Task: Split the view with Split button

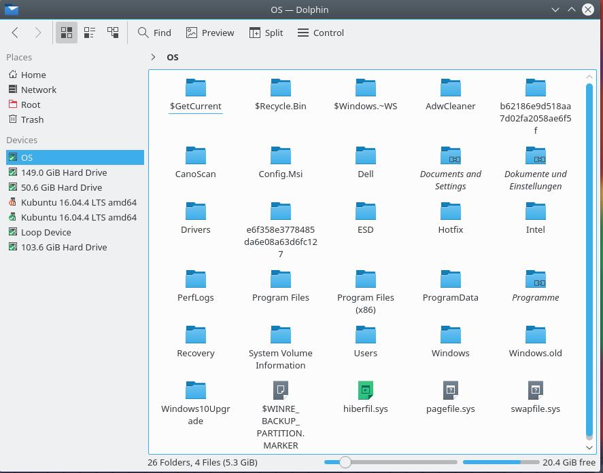Action: click(266, 33)
